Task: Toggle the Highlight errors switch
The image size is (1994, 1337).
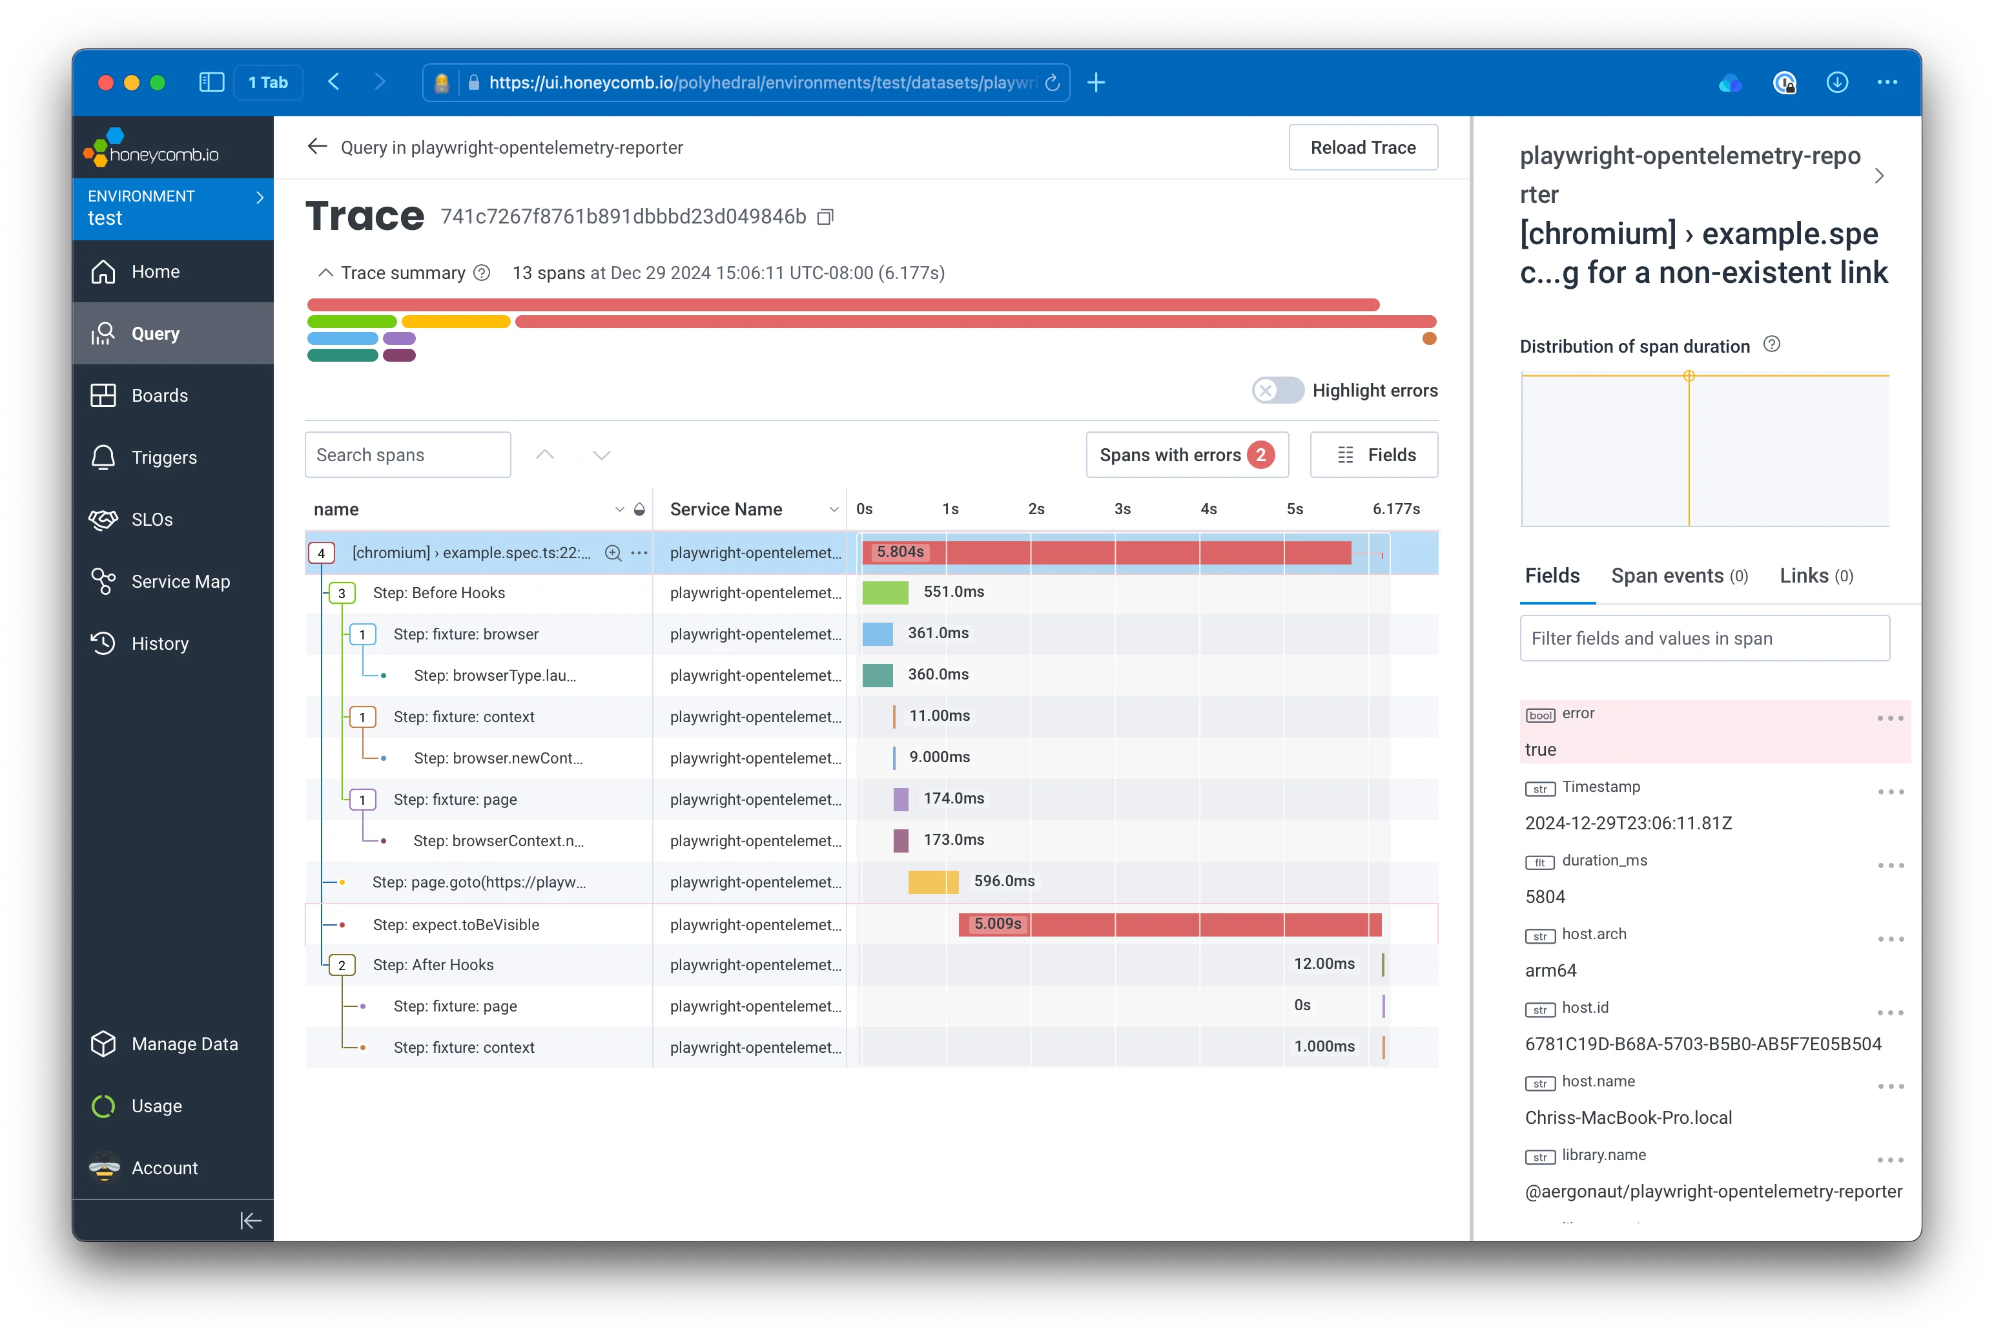Action: [1277, 391]
